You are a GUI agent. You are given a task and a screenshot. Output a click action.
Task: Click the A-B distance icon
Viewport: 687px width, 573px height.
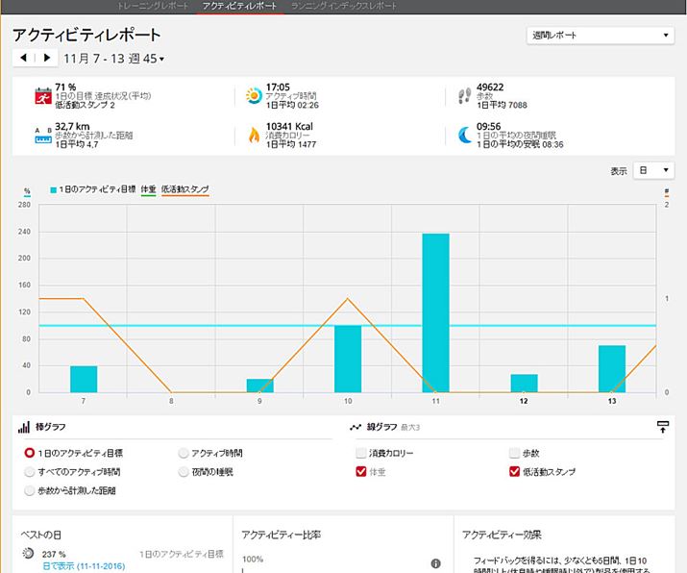pyautogui.click(x=42, y=134)
